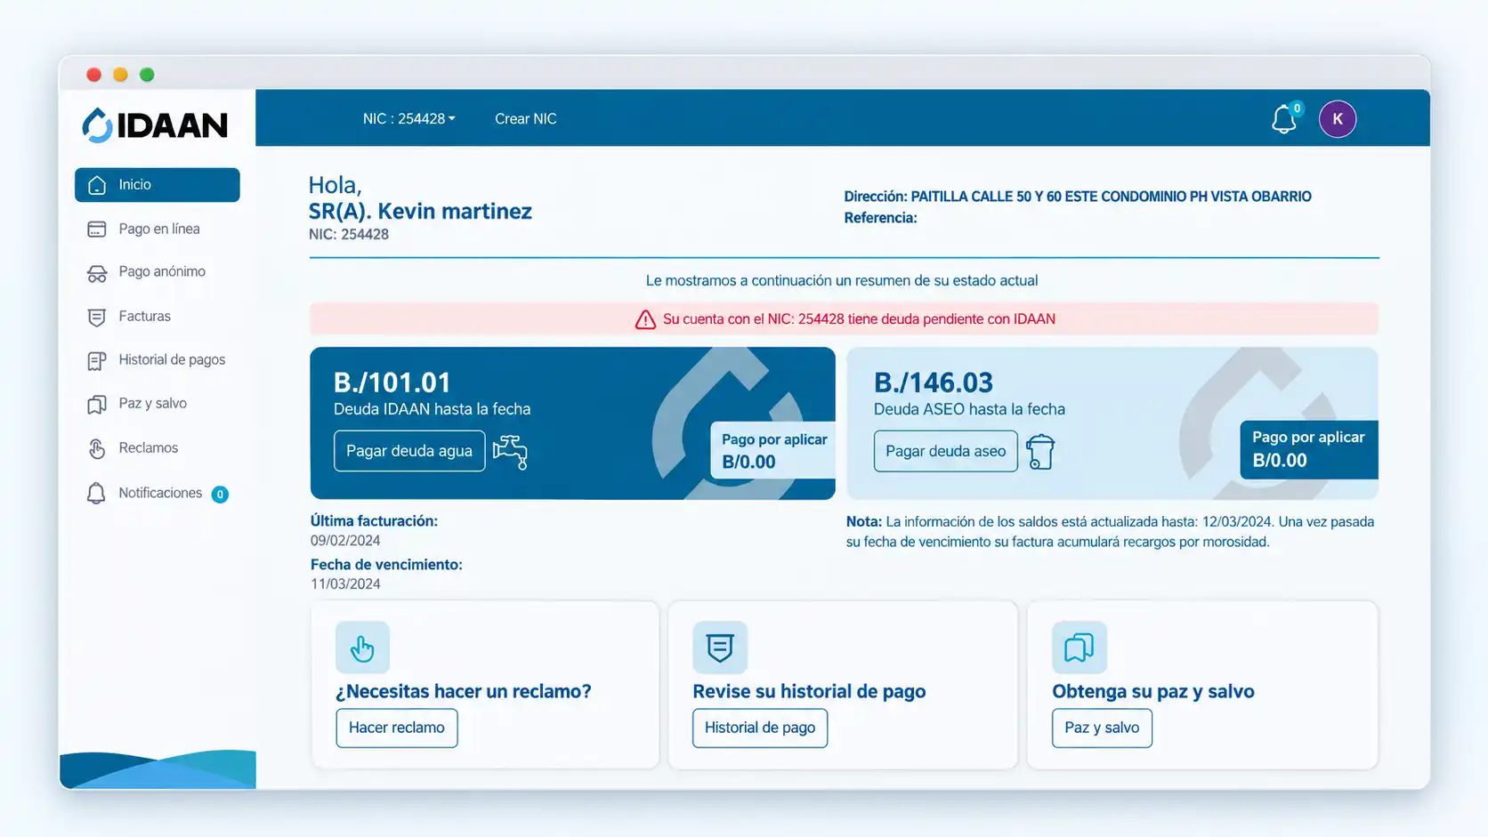Click the incognito icon beside Pago anónimo
The image size is (1488, 837).
[97, 273]
